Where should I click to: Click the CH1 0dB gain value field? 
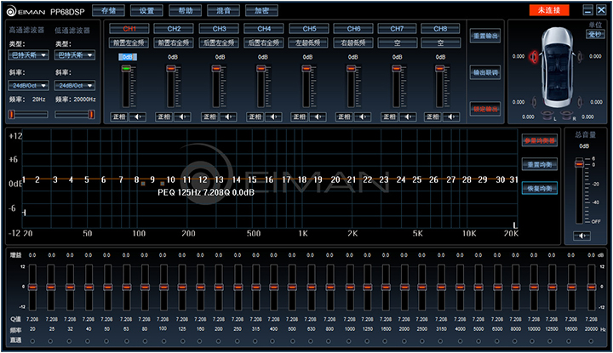[128, 57]
